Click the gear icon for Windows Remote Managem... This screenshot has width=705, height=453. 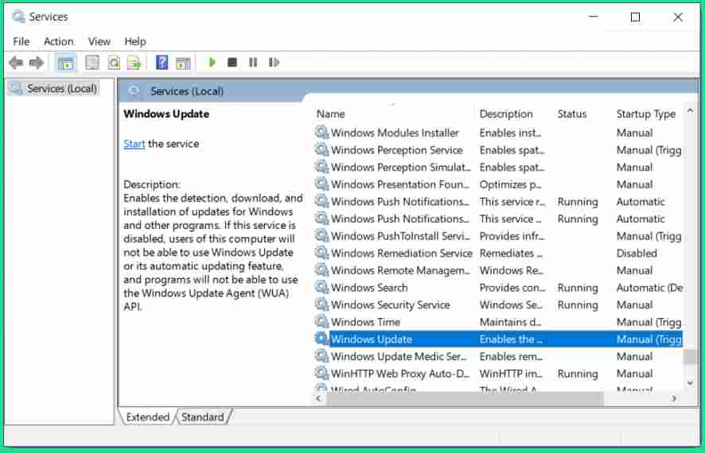tap(321, 270)
